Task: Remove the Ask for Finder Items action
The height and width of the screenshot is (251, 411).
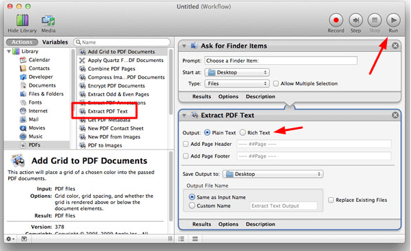Action: [395, 46]
